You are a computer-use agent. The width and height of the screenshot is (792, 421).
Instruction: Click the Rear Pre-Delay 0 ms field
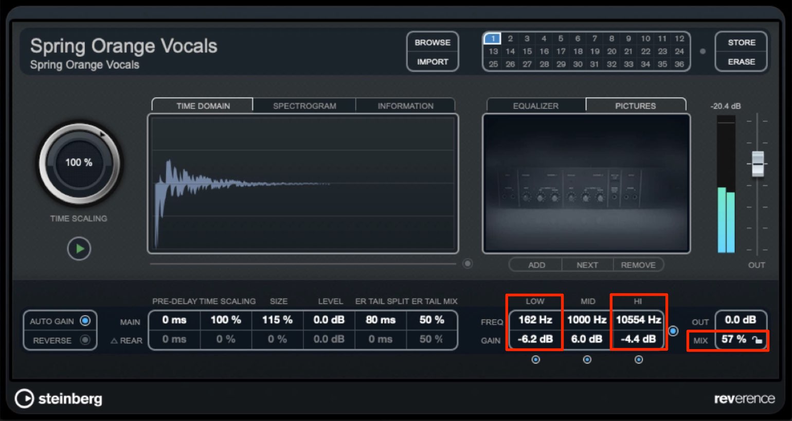tap(174, 339)
